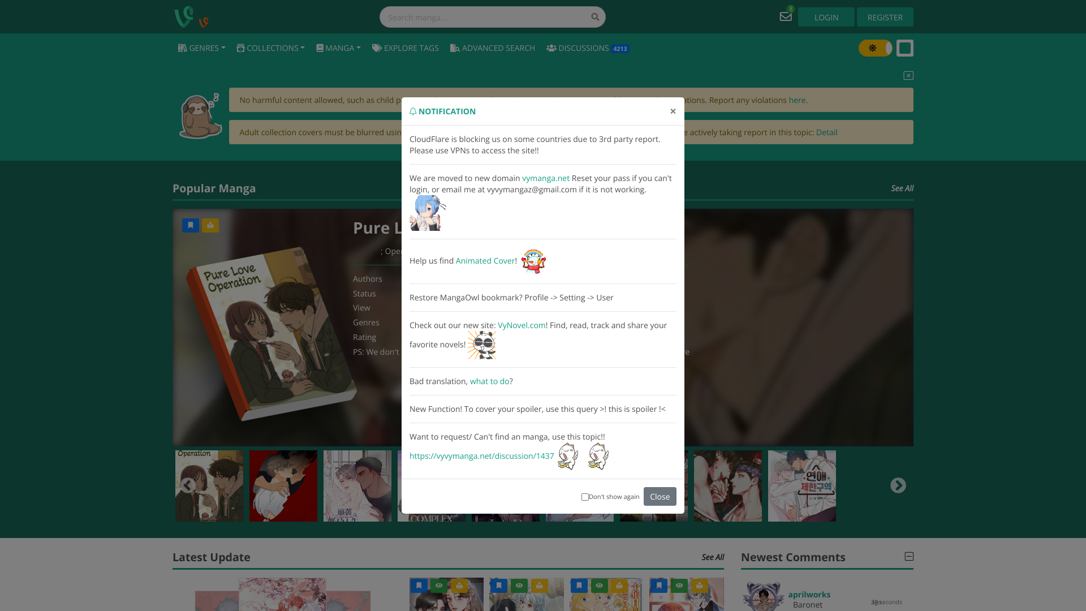1086x611 pixels.
Task: Click green eye icon on first Latest Update cover
Action: [439, 586]
